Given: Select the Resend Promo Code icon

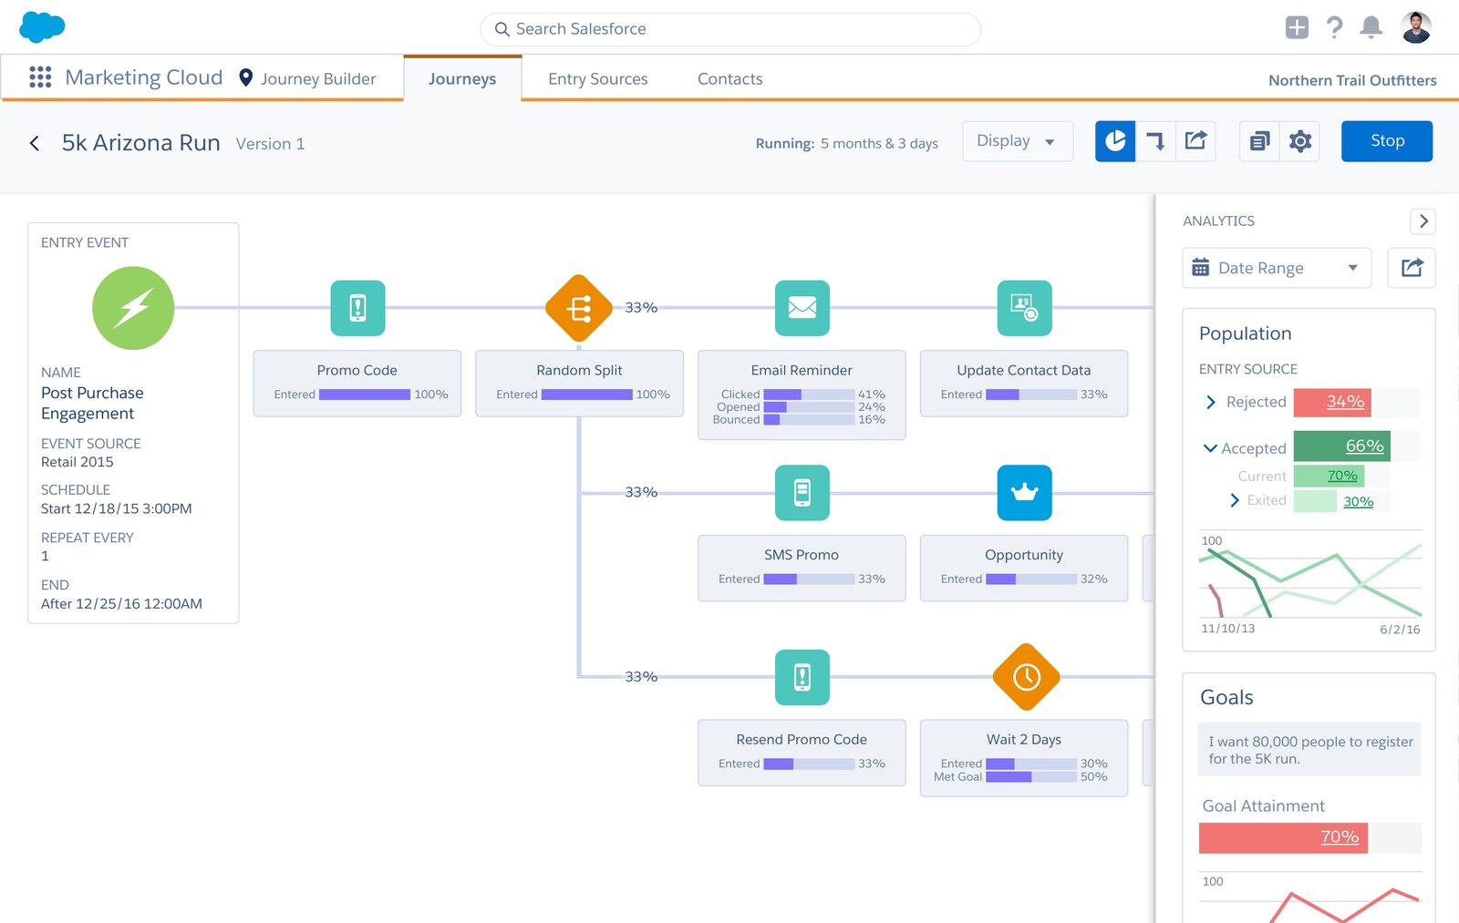Looking at the screenshot, I should coord(802,677).
